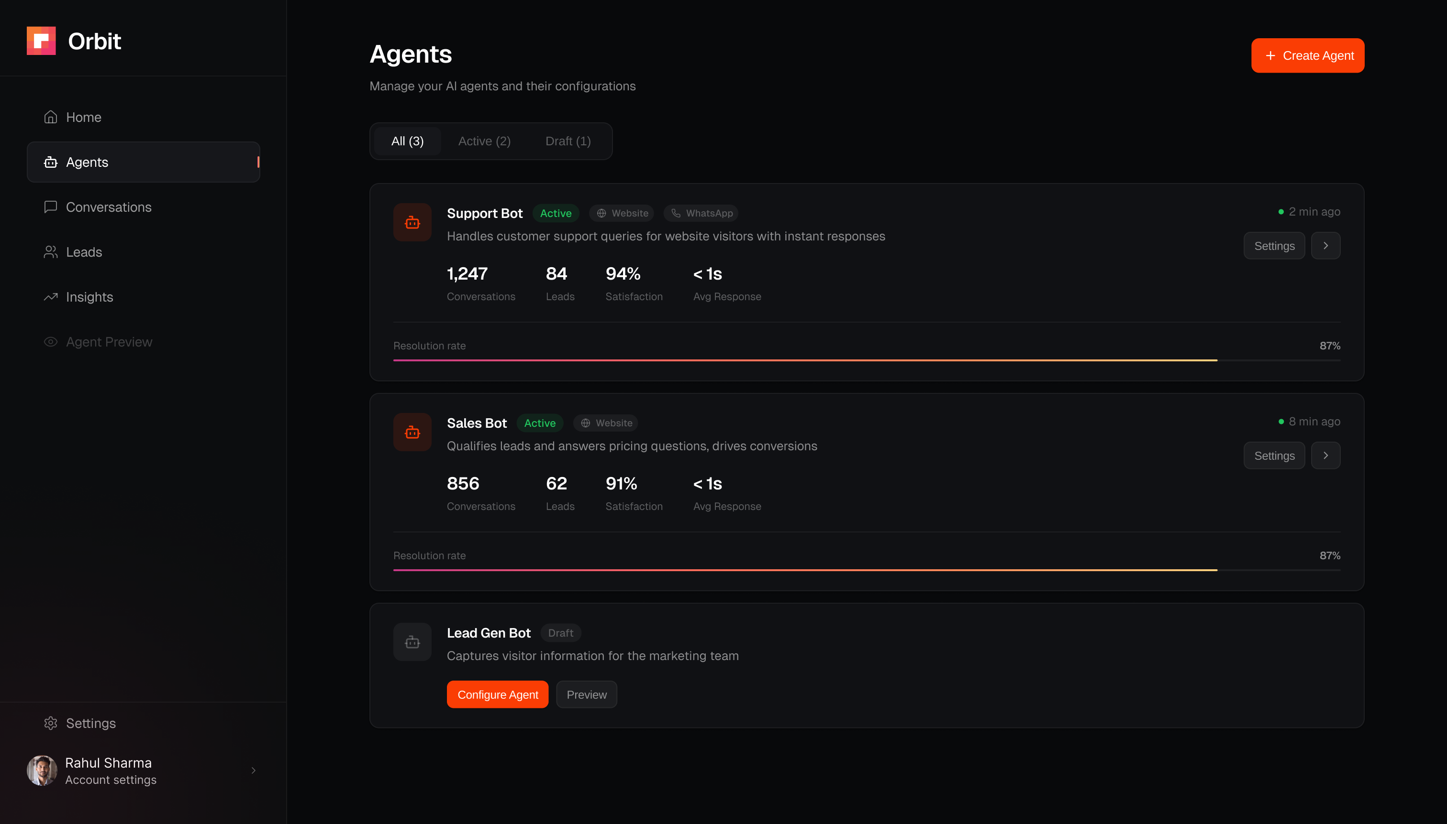Select the Insights trend icon
This screenshot has width=1447, height=824.
coord(50,296)
